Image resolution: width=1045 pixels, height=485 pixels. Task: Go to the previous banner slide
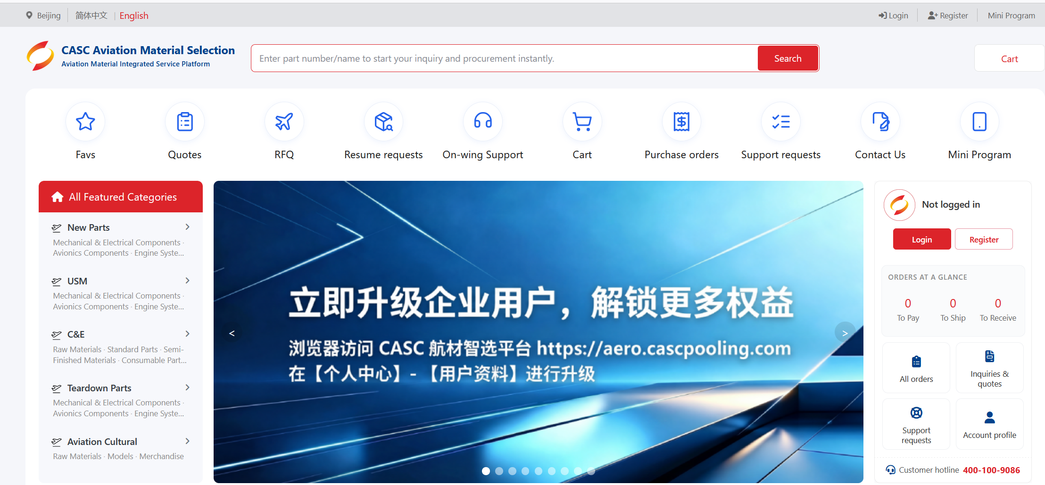coord(232,333)
